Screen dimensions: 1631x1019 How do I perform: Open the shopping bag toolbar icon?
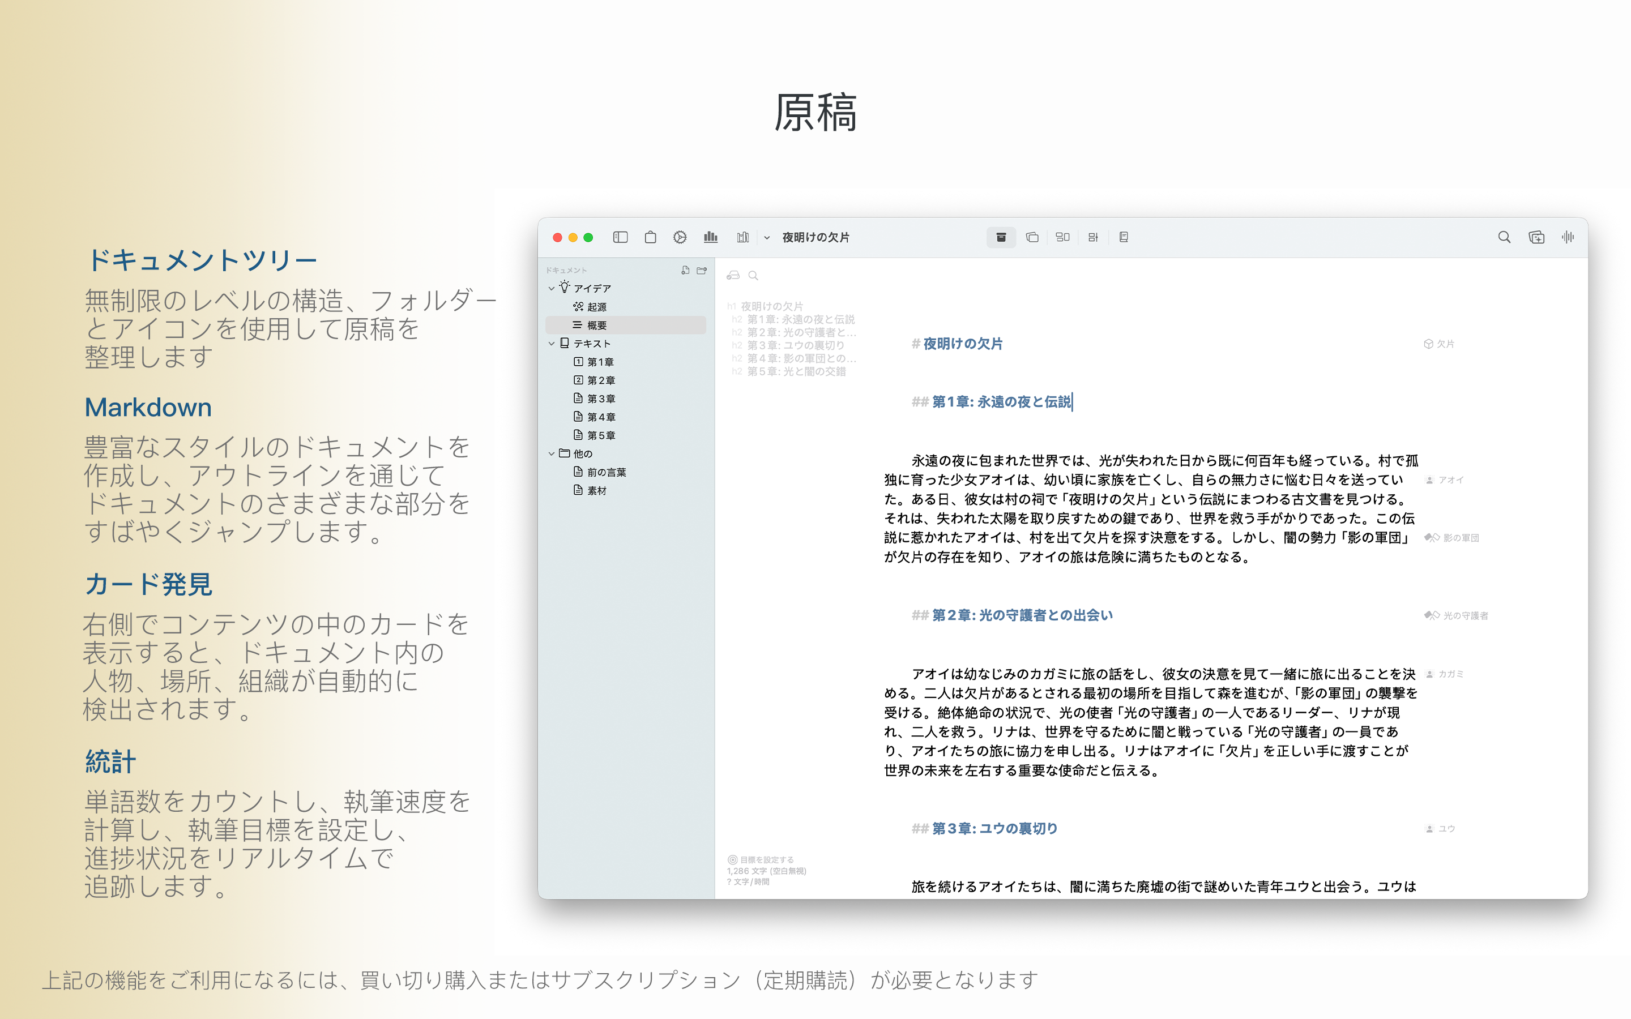click(650, 237)
